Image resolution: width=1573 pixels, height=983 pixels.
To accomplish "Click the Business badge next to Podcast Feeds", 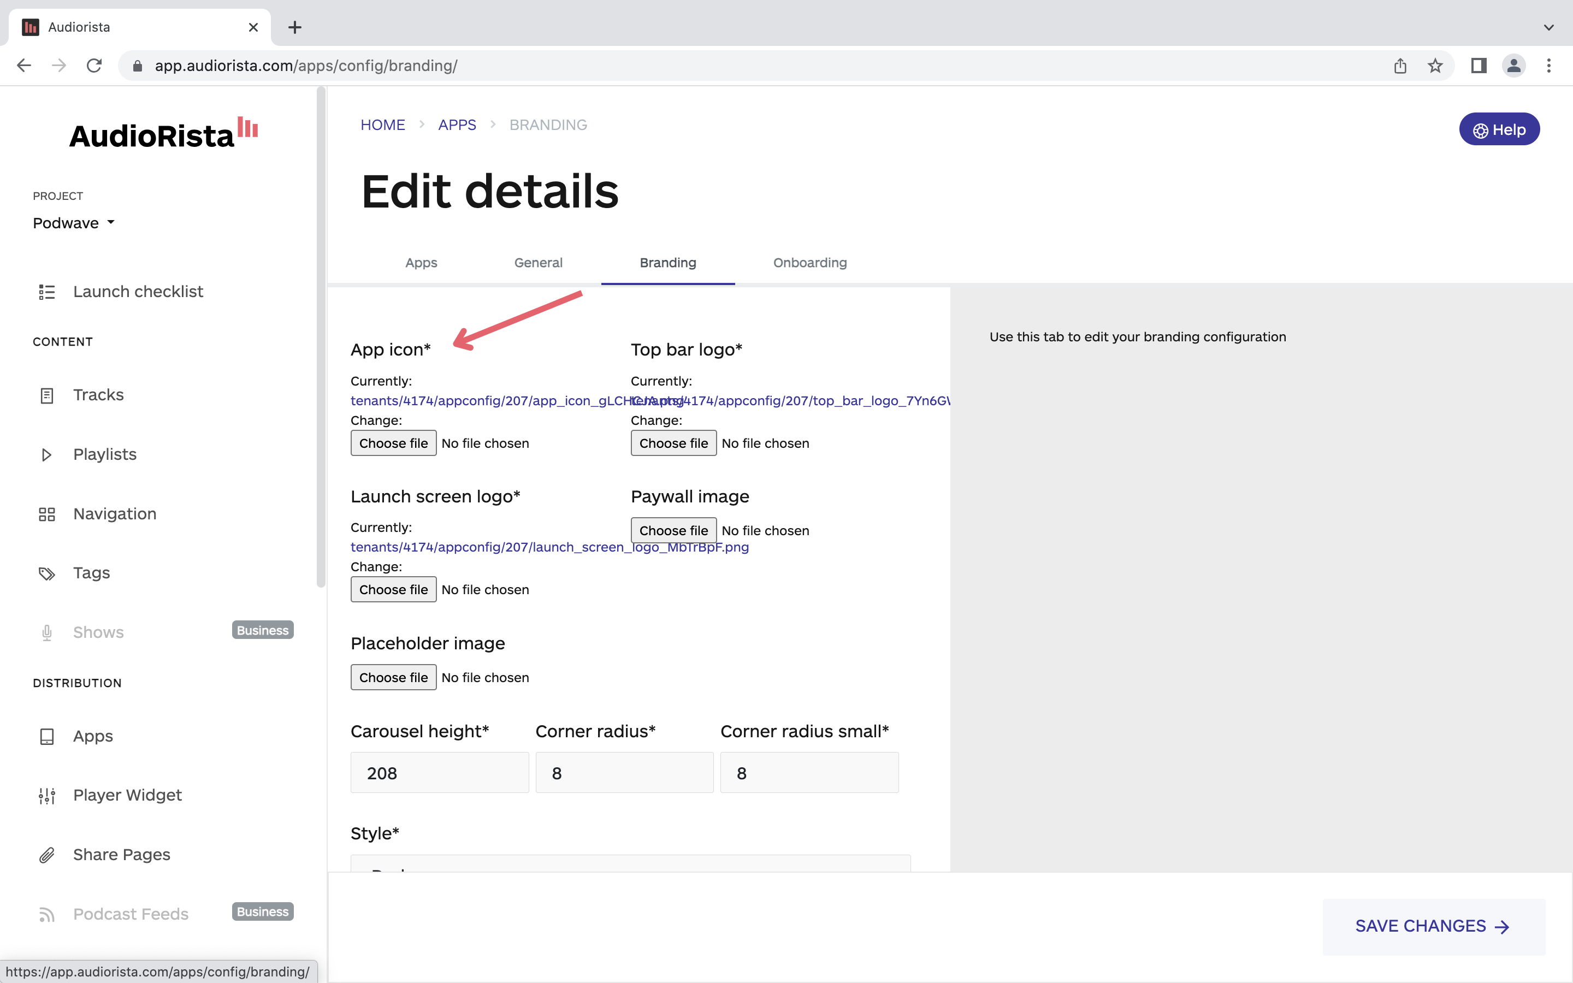I will coord(263,911).
